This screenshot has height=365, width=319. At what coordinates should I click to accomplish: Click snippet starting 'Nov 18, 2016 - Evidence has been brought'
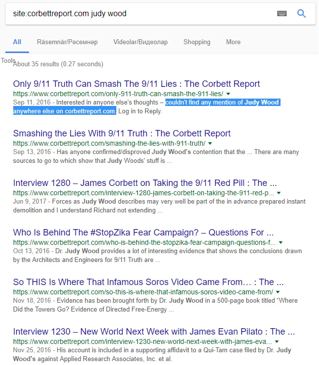coord(155,305)
